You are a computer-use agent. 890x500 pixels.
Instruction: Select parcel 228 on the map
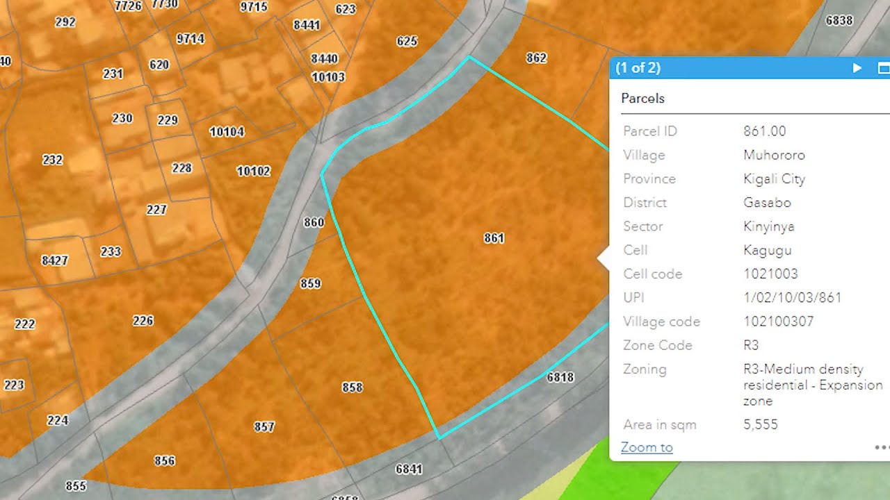coord(181,168)
